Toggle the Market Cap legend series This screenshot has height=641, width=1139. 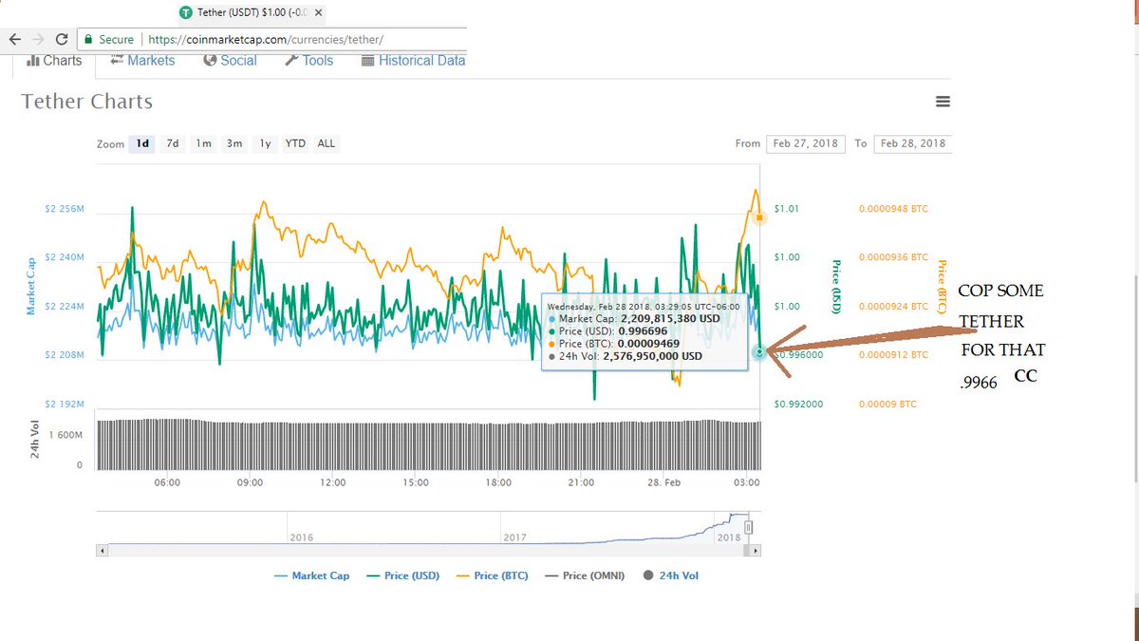pos(311,575)
